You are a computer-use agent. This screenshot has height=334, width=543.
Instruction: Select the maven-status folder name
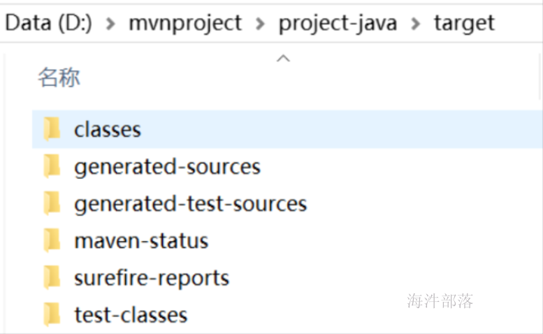[x=141, y=241]
